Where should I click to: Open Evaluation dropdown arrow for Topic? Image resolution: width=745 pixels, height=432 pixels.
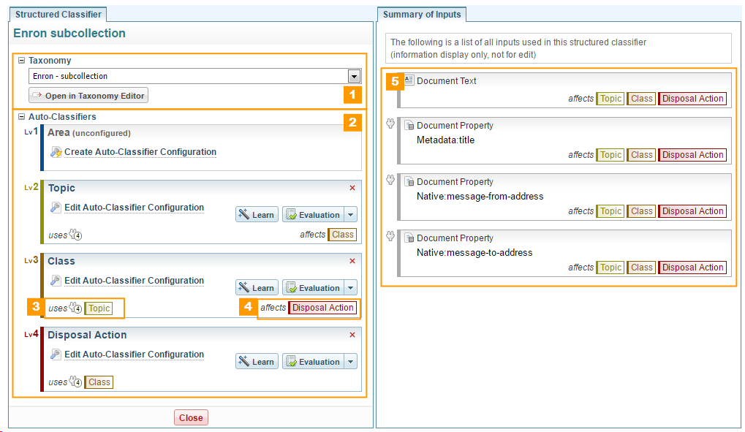[x=350, y=215]
